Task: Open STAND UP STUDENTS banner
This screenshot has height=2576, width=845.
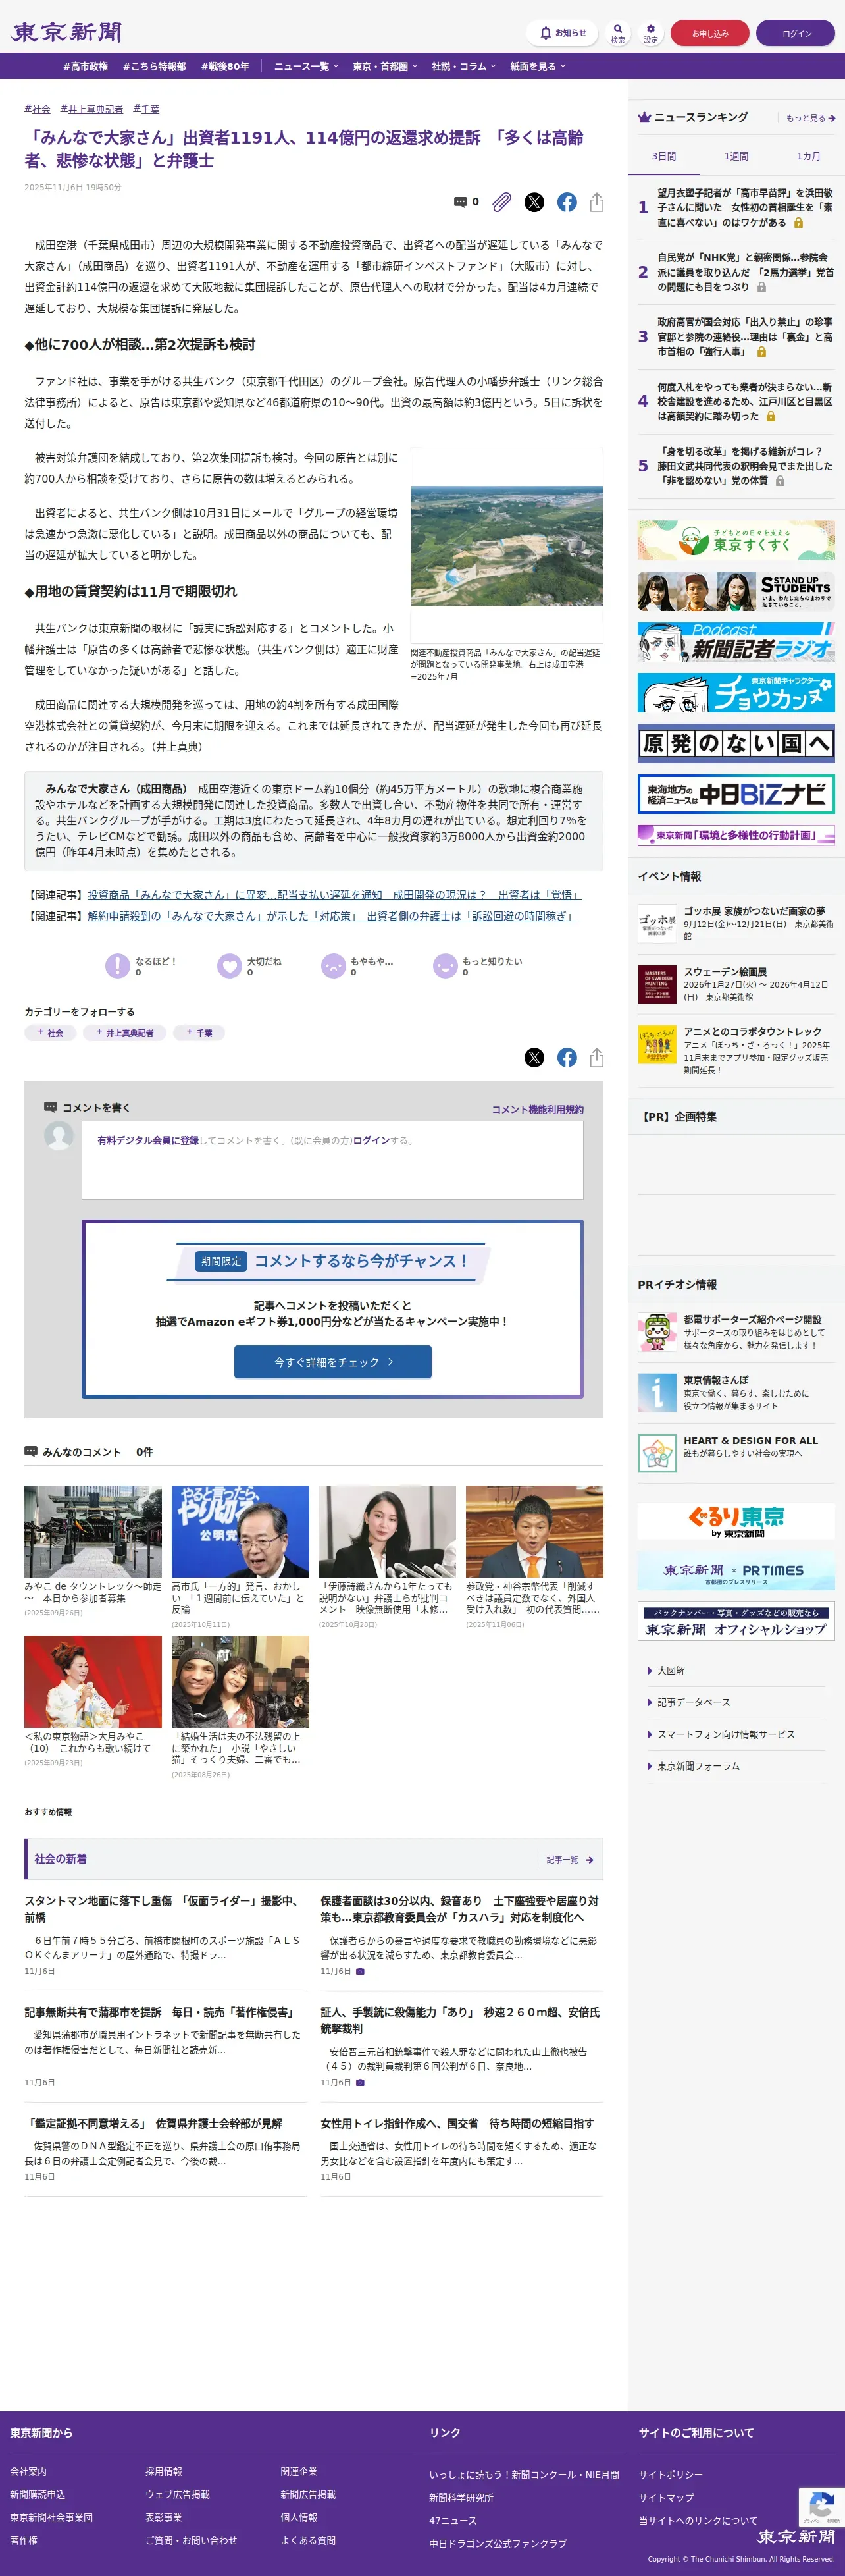Action: click(x=736, y=591)
